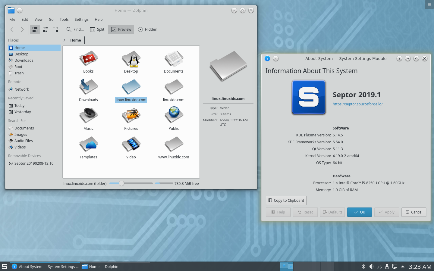Viewport: 434px width, 271px height.
Task: Show files saved Today
Action: [34, 106]
